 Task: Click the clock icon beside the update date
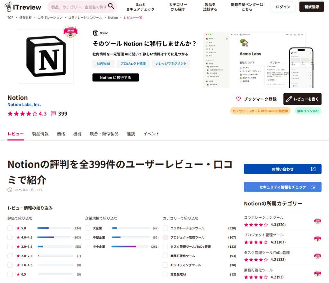pos(10,190)
